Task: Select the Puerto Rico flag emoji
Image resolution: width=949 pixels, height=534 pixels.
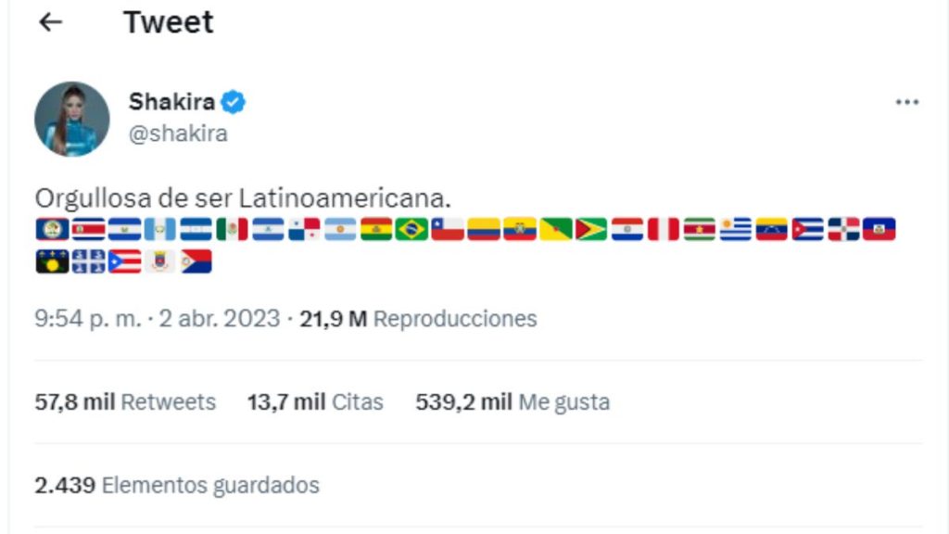Action: click(124, 261)
